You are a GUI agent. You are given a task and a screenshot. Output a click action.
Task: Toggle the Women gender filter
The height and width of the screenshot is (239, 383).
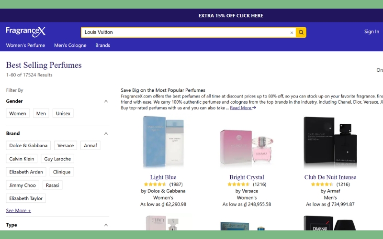click(18, 113)
